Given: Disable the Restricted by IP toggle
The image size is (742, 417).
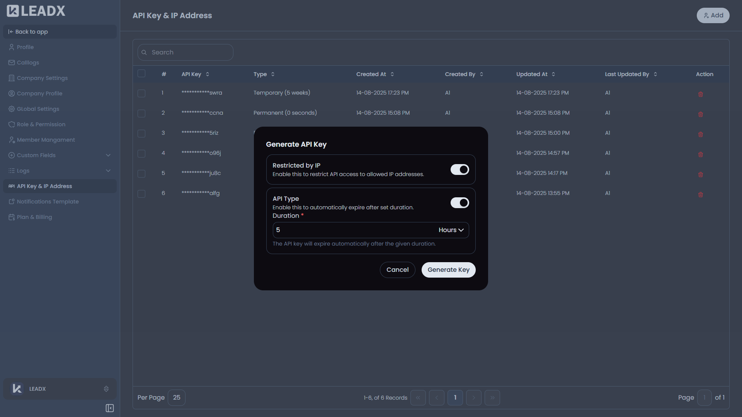Looking at the screenshot, I should 459,169.
